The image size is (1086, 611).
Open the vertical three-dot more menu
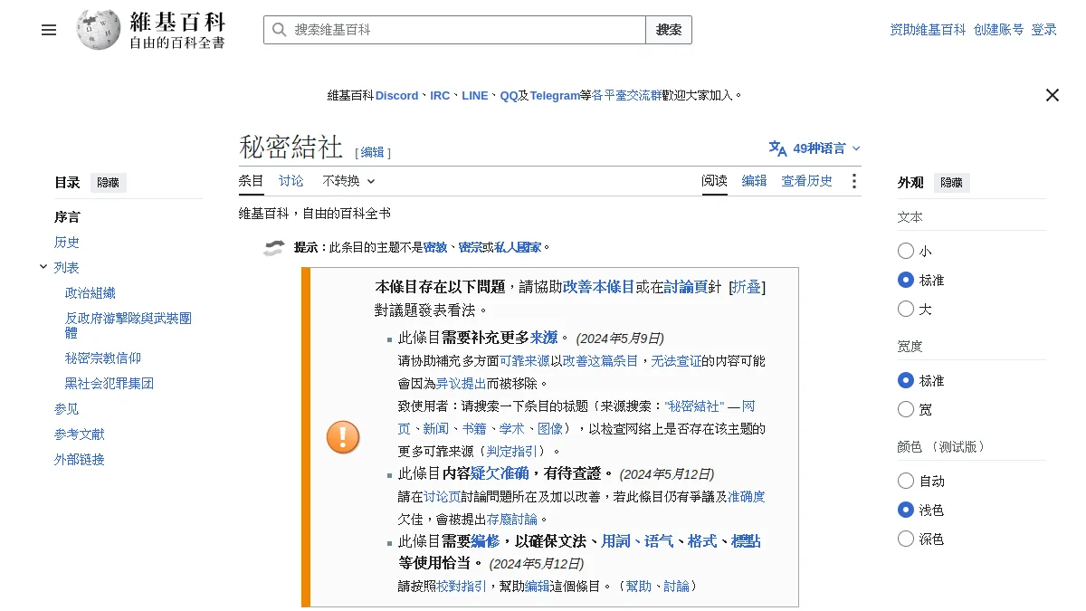[853, 181]
